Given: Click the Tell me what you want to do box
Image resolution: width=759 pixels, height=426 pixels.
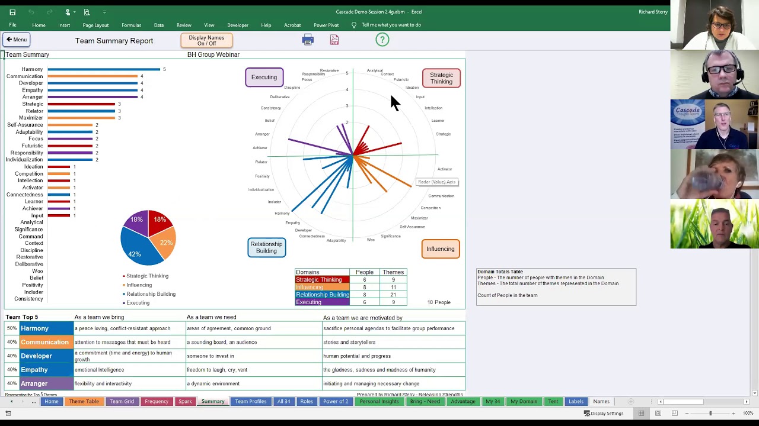Looking at the screenshot, I should click(x=391, y=25).
